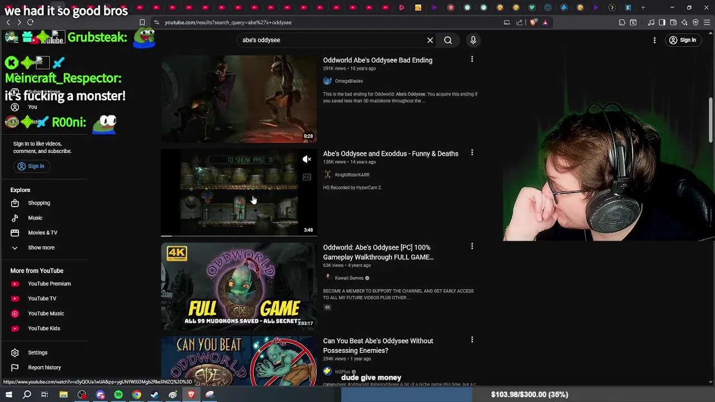Toggle captions on the Funny & Deaths preview
715x402 pixels.
coord(307,177)
